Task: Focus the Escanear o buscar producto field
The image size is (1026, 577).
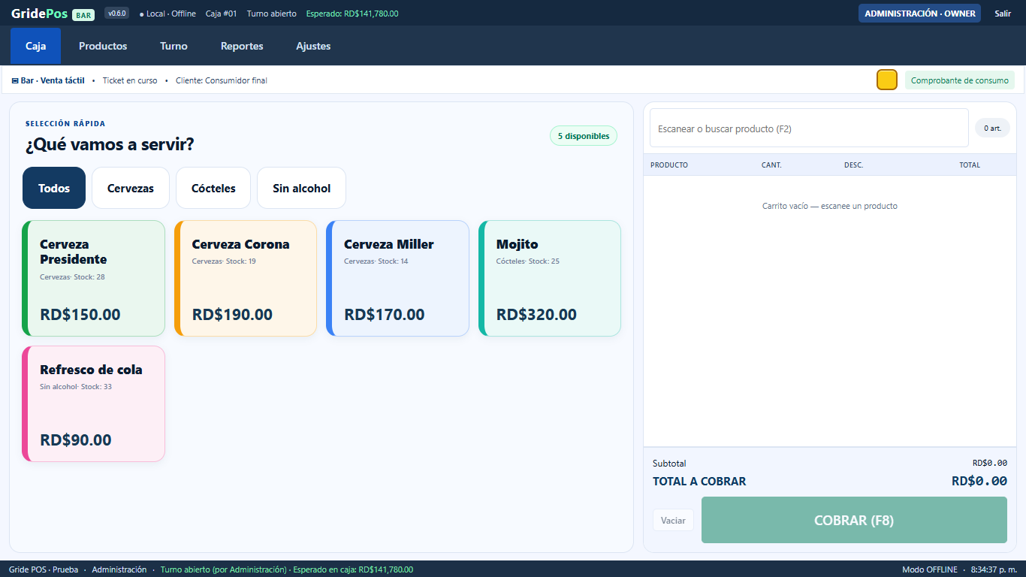Action: tap(809, 128)
